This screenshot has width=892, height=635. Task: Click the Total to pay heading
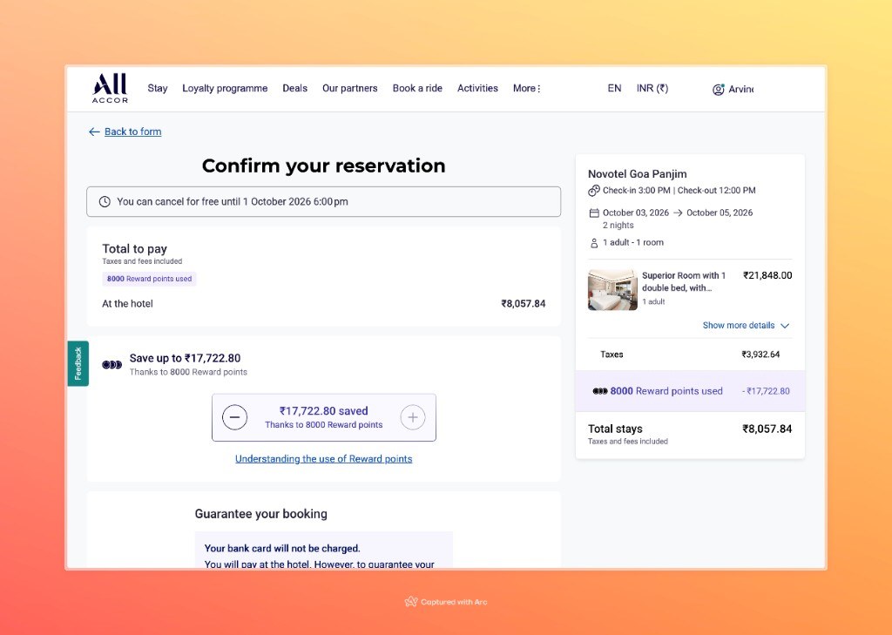click(134, 248)
